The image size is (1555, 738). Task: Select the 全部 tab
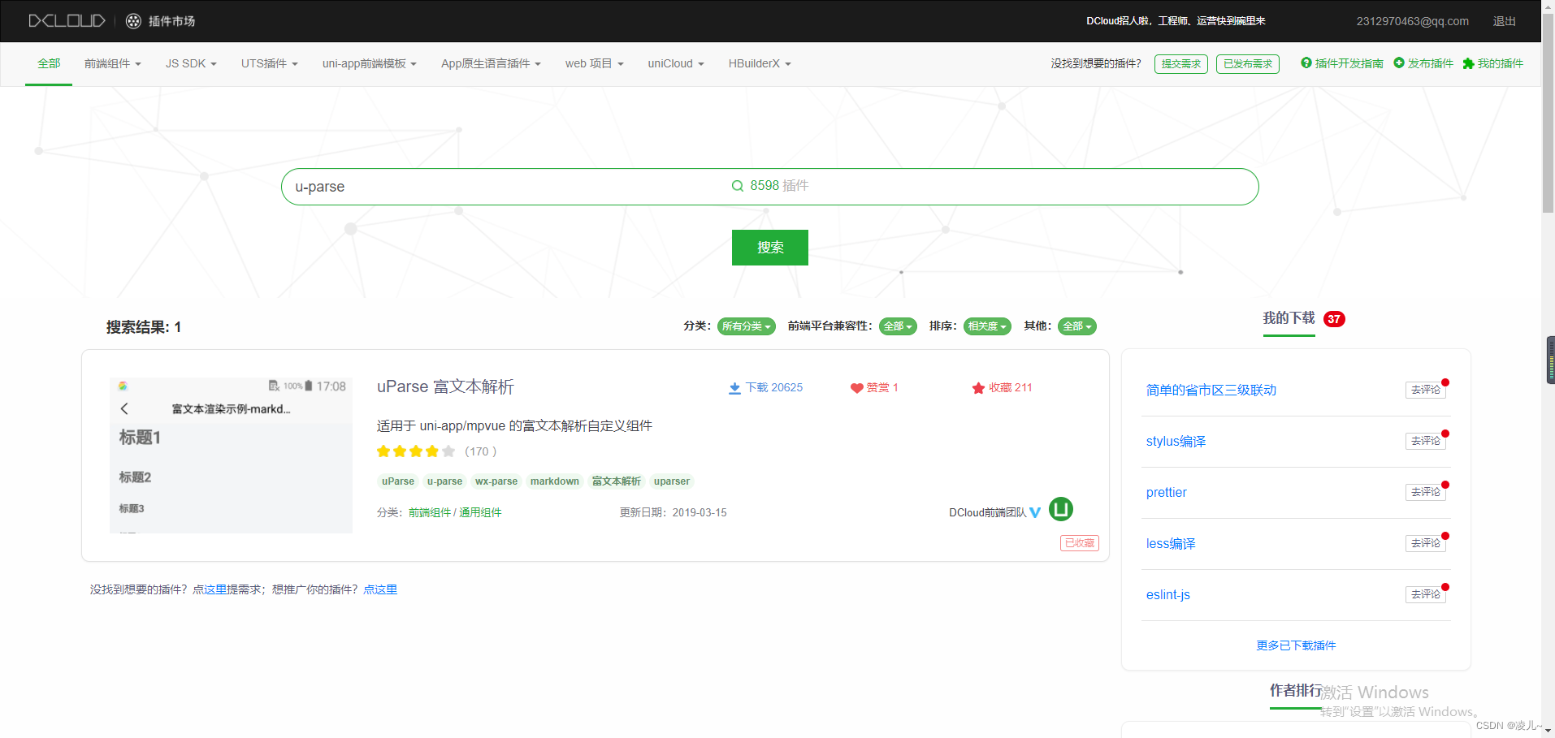pyautogui.click(x=49, y=63)
